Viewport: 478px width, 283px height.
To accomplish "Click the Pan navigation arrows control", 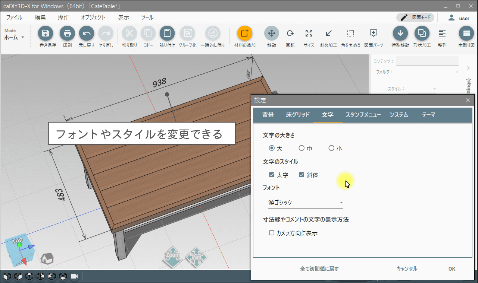I will pyautogui.click(x=196, y=257).
